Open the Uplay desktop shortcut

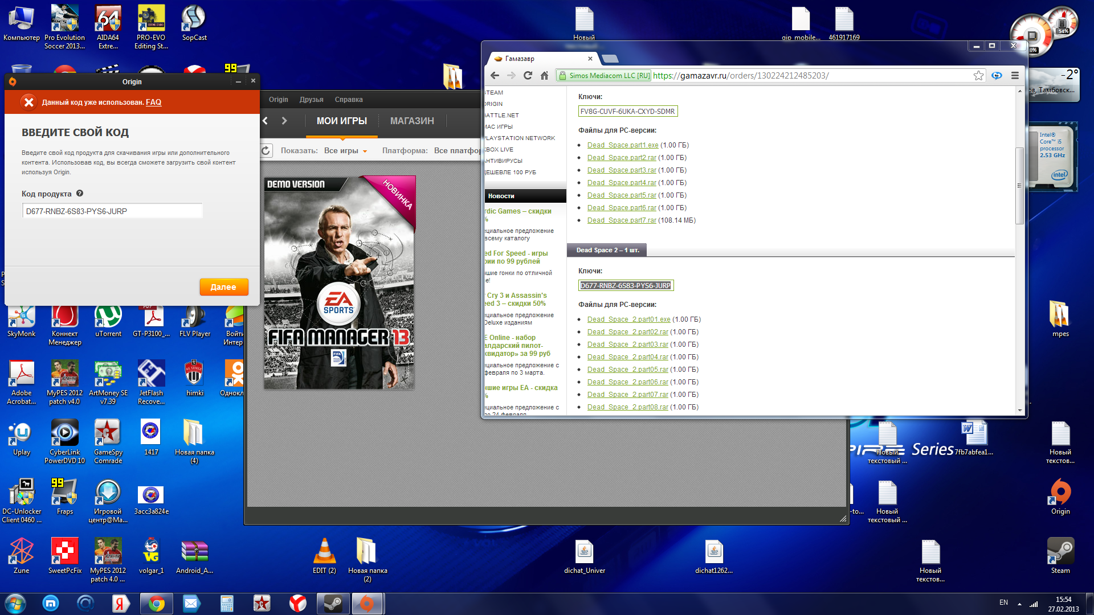click(22, 438)
